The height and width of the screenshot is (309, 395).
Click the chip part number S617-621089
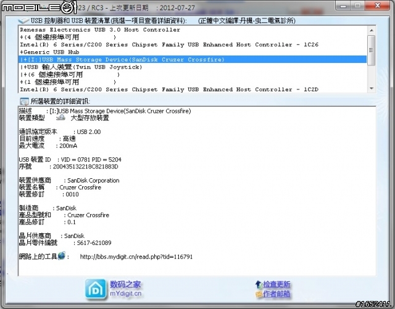click(94, 243)
